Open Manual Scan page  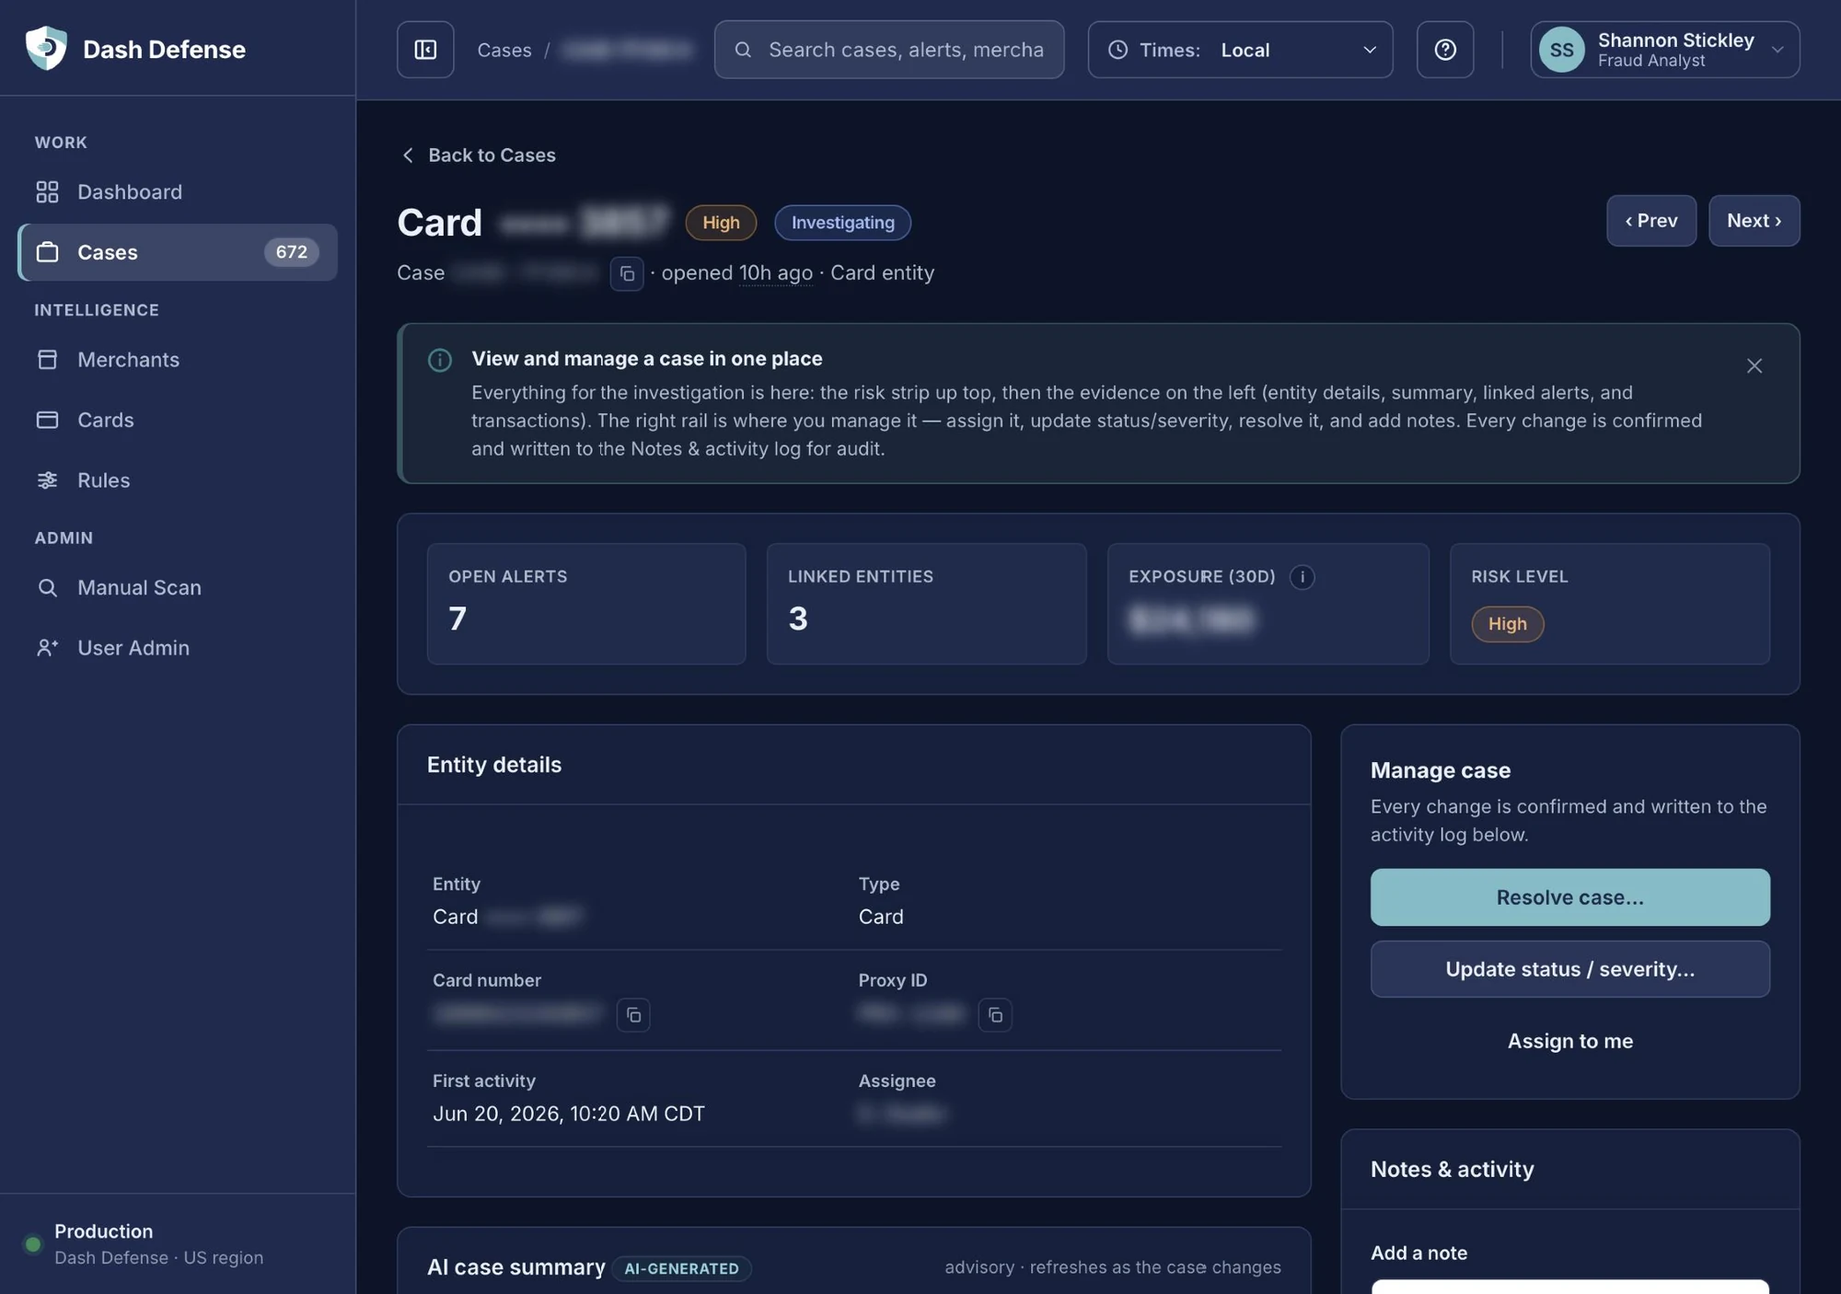pyautogui.click(x=178, y=587)
